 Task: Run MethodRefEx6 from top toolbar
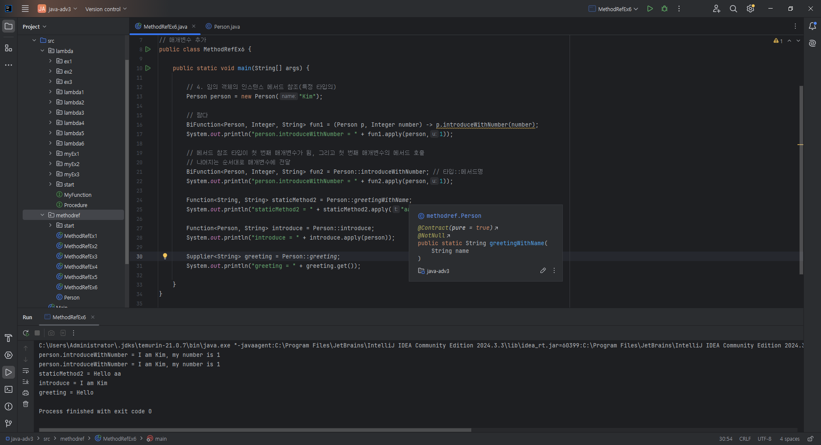tap(650, 9)
